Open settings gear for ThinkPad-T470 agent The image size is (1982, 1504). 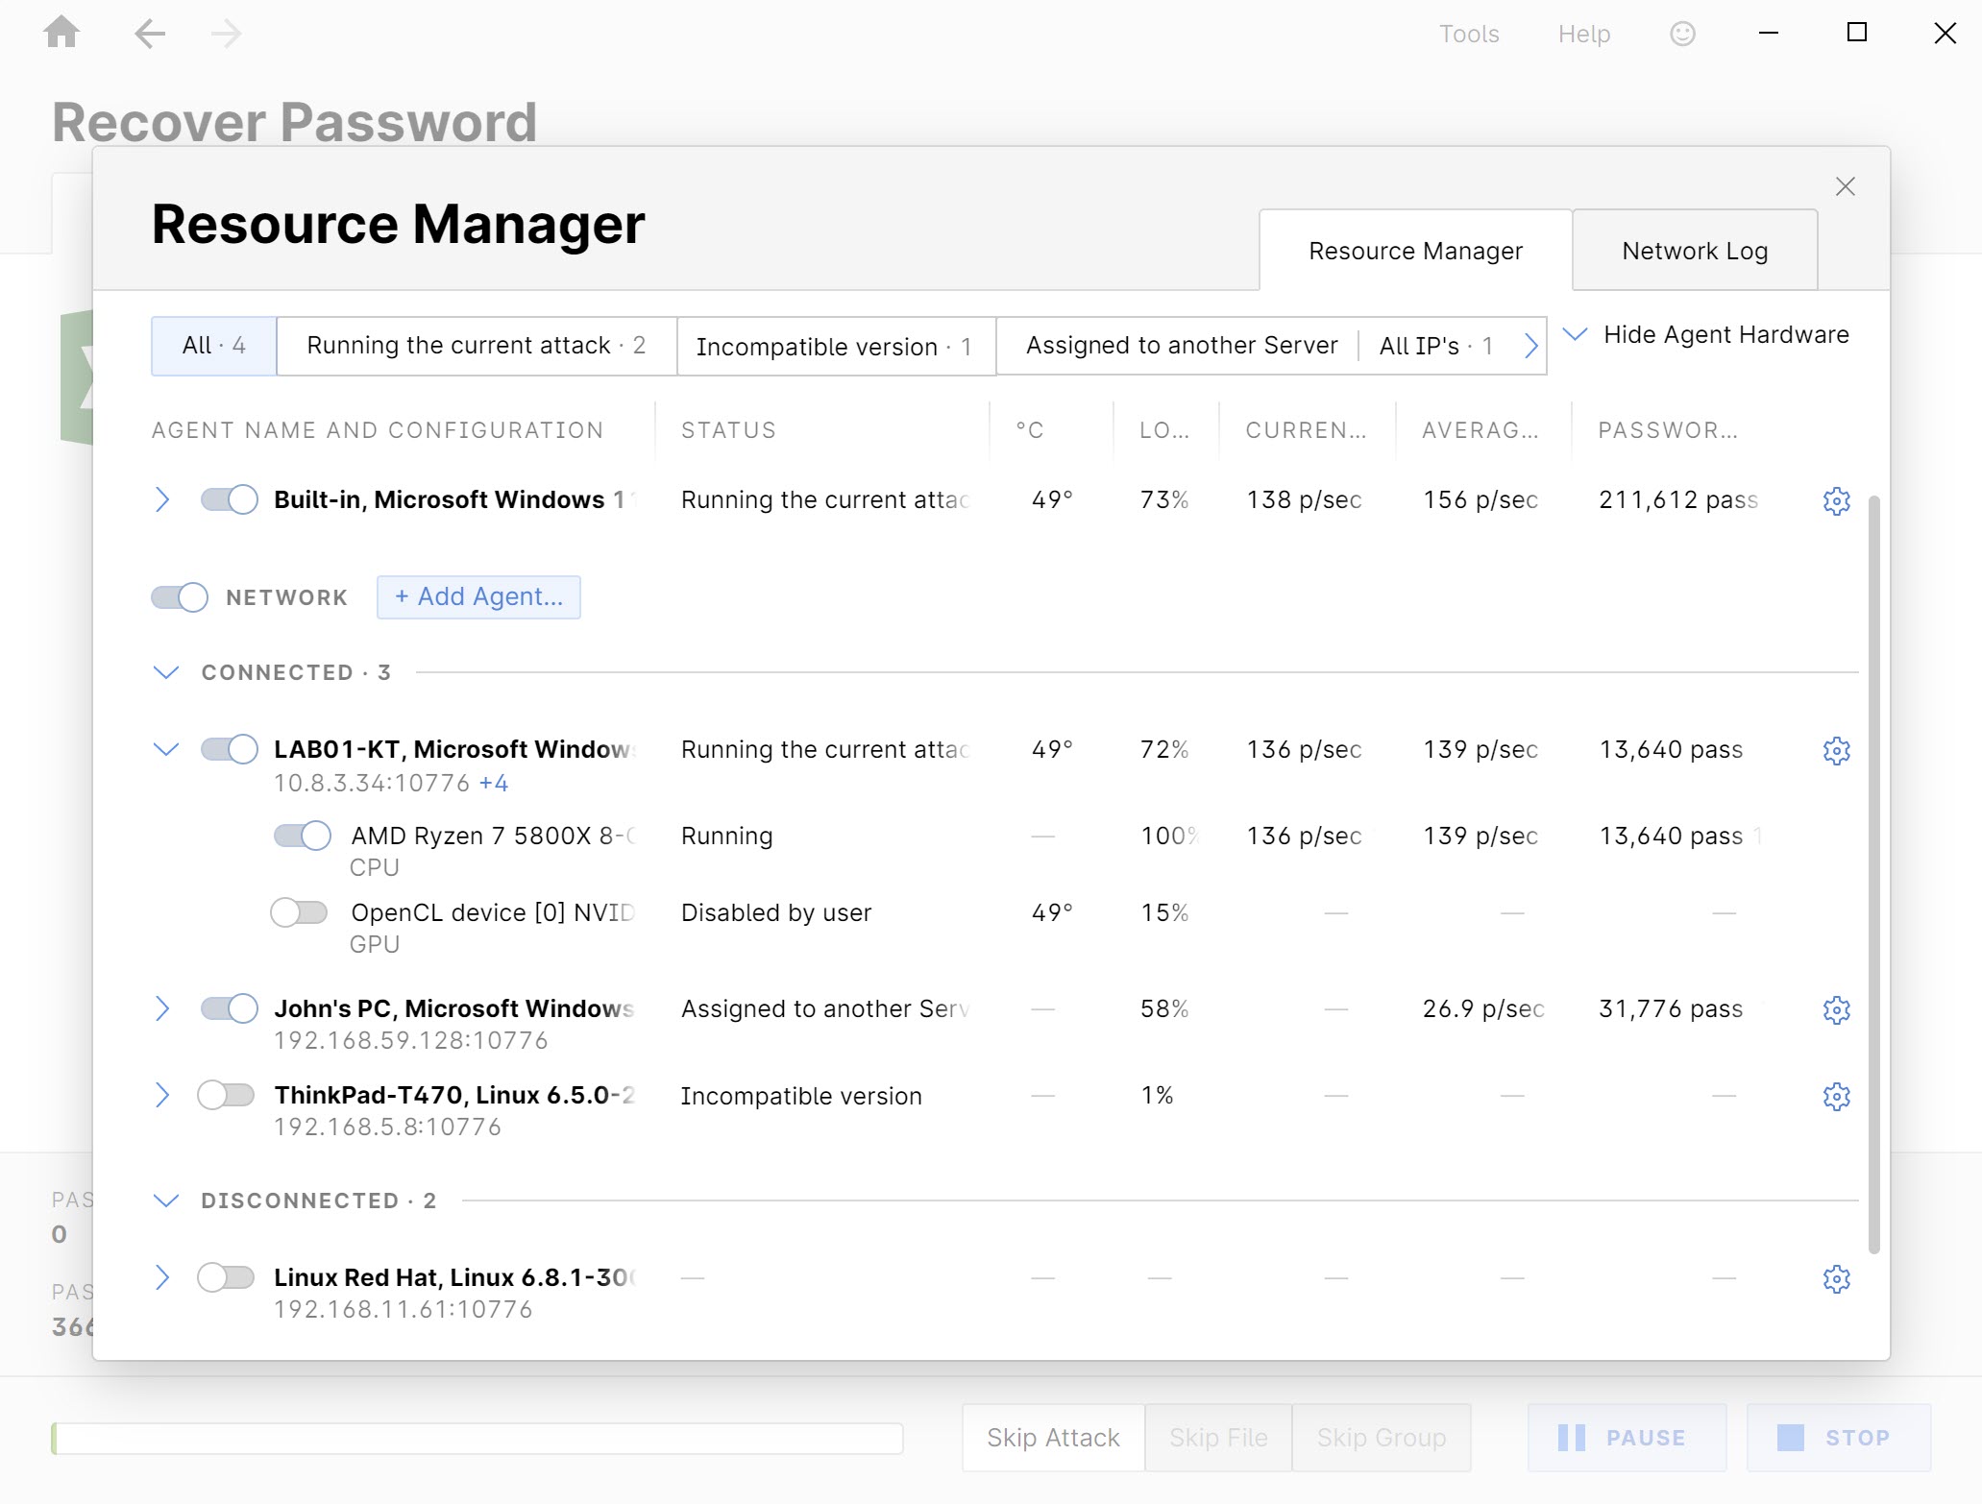(1836, 1096)
